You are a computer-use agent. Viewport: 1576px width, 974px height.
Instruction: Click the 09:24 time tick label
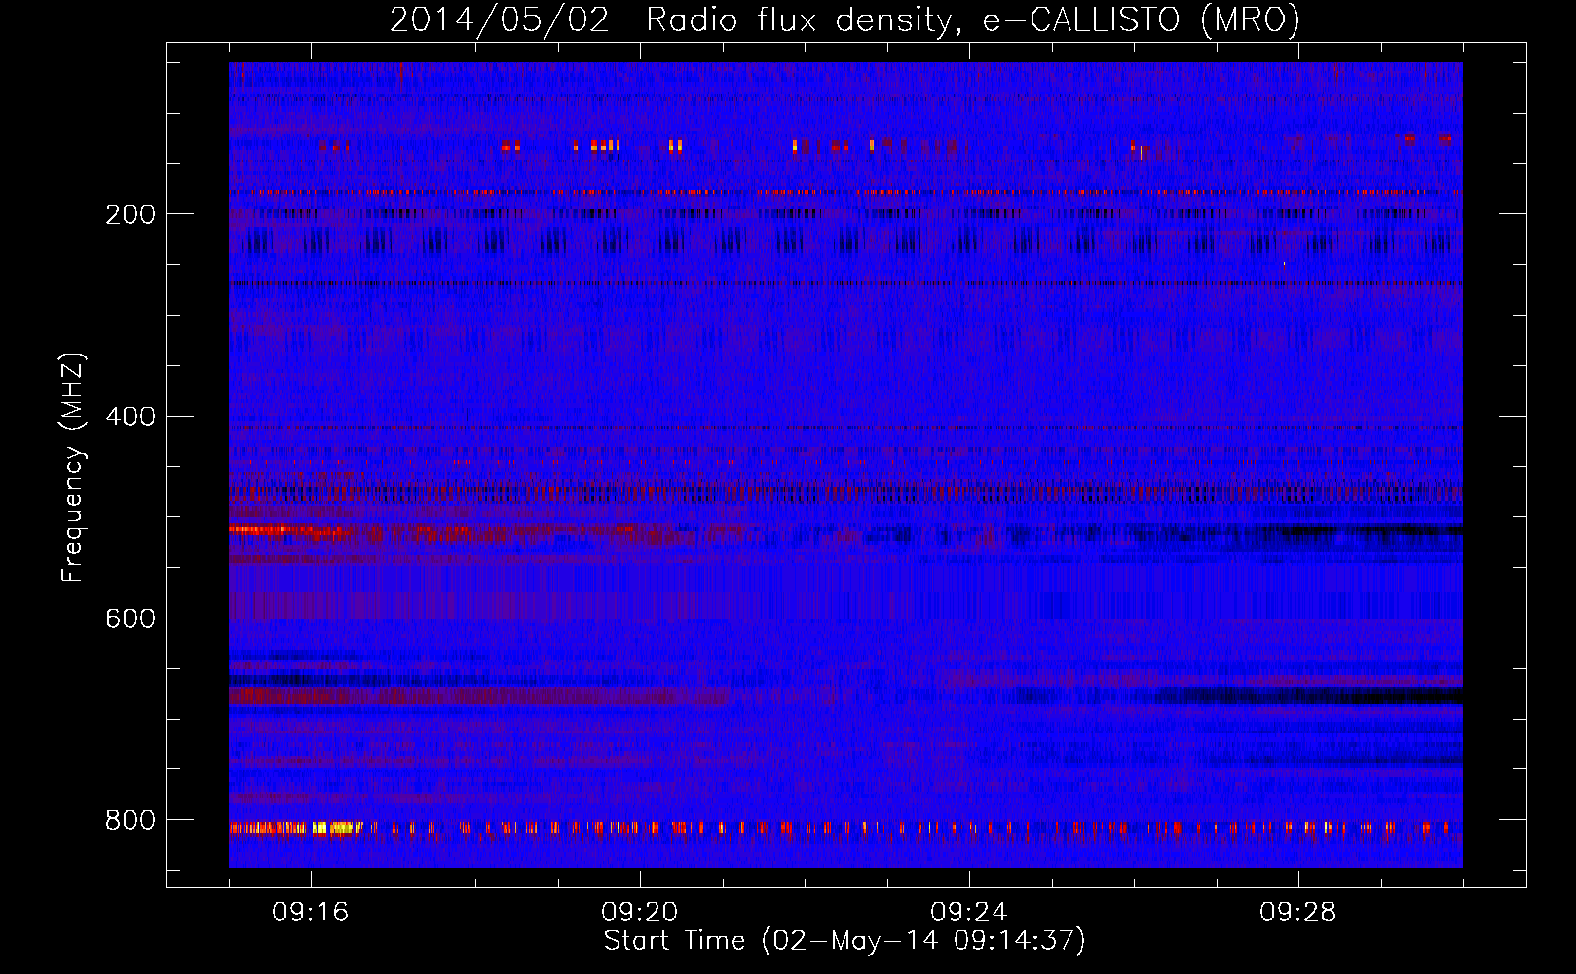969,913
